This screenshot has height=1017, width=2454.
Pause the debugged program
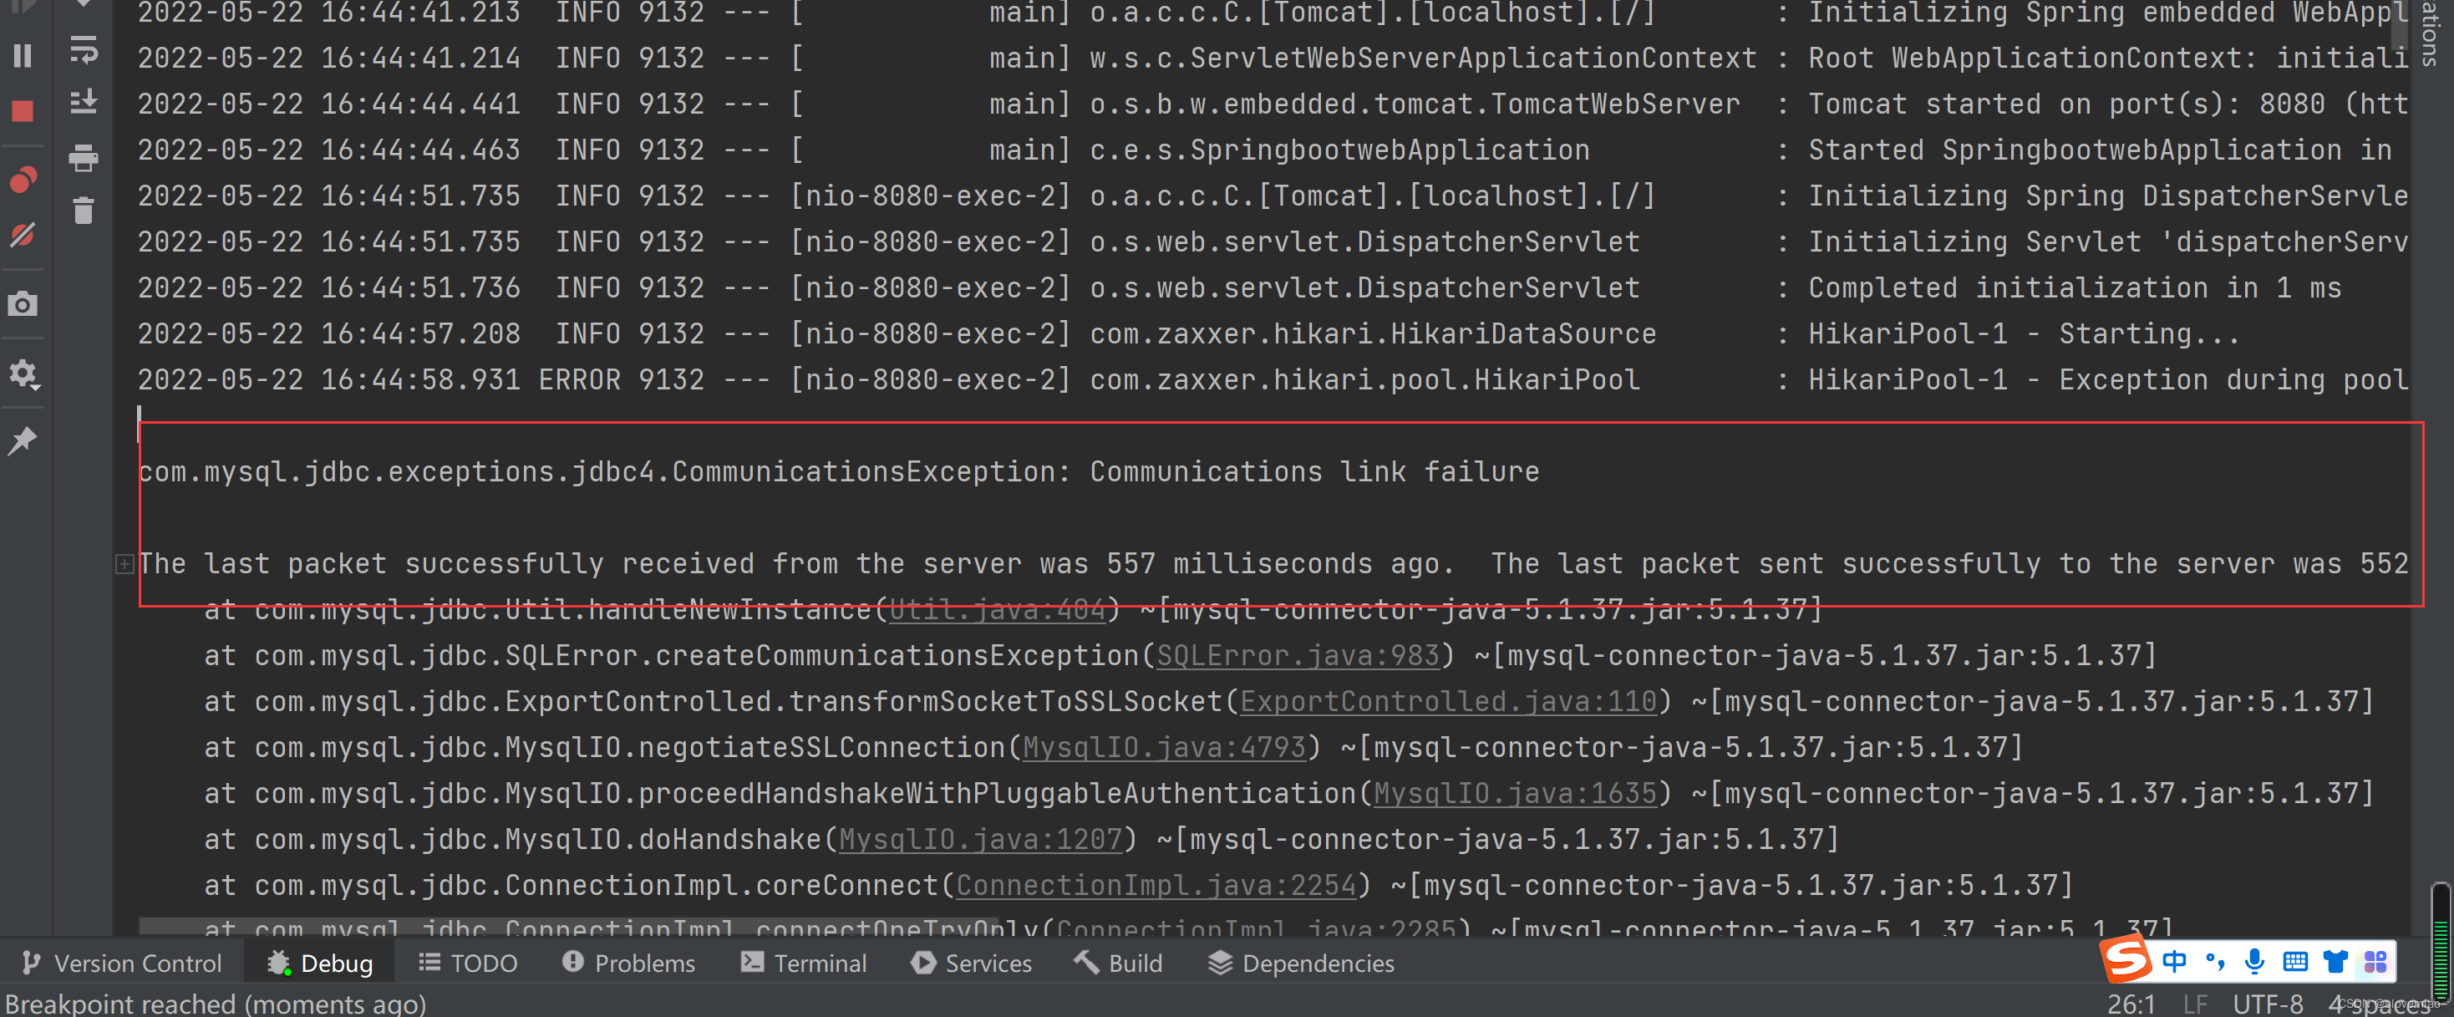coord(23,57)
